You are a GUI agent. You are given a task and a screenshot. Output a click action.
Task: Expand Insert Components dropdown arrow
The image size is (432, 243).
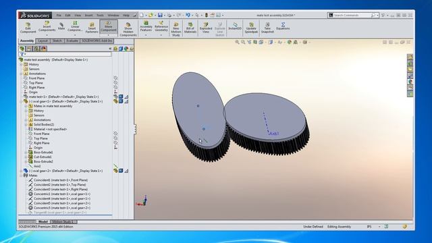(47, 35)
